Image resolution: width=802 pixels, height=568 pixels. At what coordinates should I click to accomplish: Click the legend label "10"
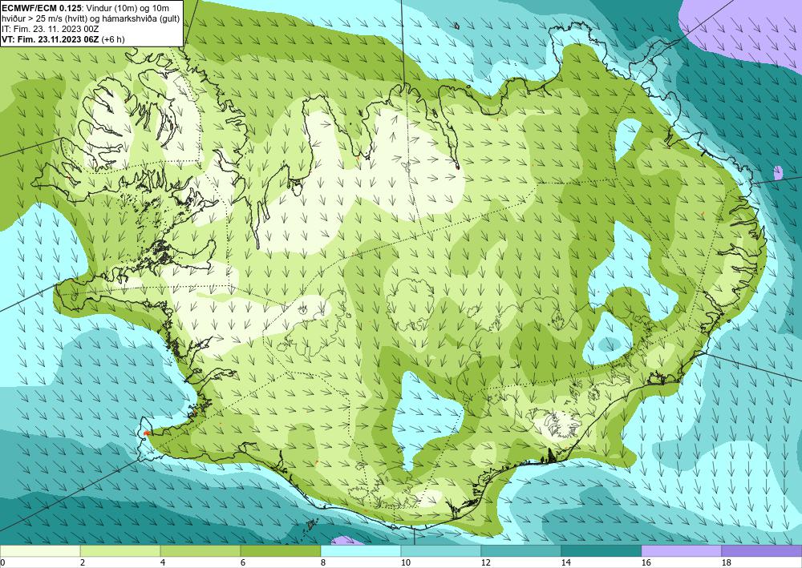(405, 562)
